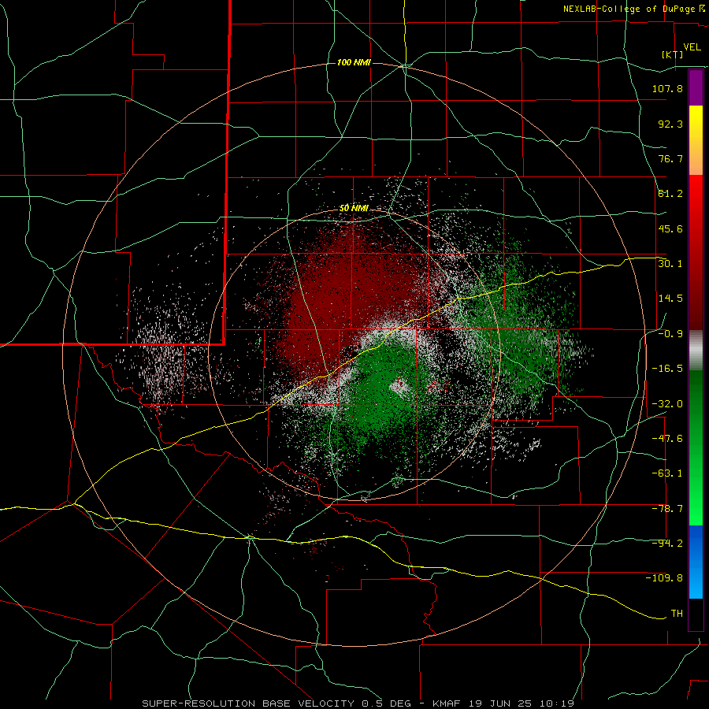Click the 50 NMI range ring label
Image resolution: width=709 pixels, height=709 pixels.
click(x=354, y=209)
